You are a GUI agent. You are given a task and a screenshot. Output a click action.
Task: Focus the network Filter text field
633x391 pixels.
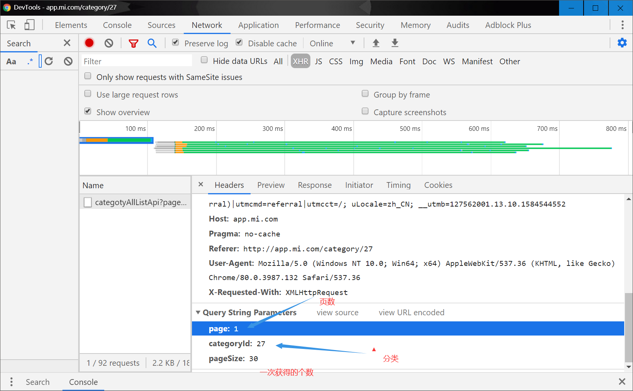click(x=136, y=61)
